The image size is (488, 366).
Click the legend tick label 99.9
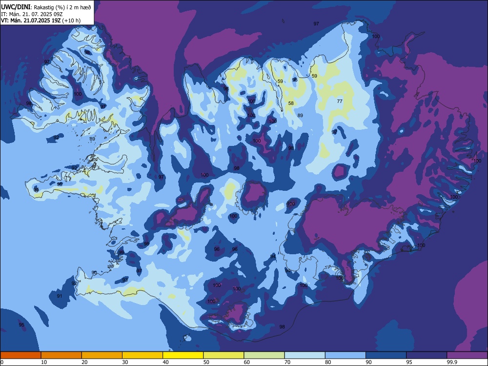pyautogui.click(x=451, y=362)
